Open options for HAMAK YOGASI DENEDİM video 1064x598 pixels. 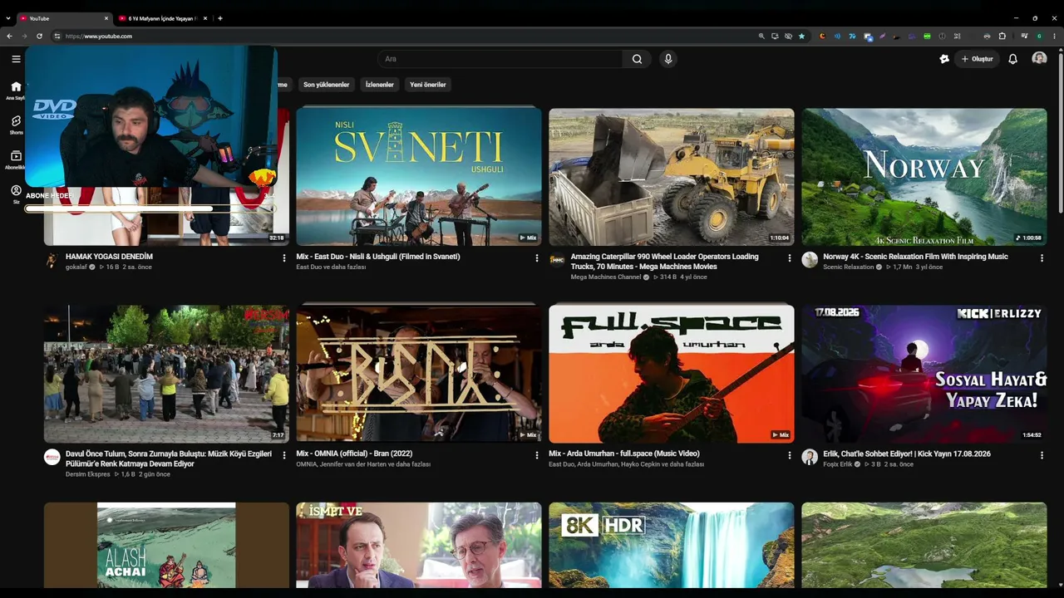point(284,258)
